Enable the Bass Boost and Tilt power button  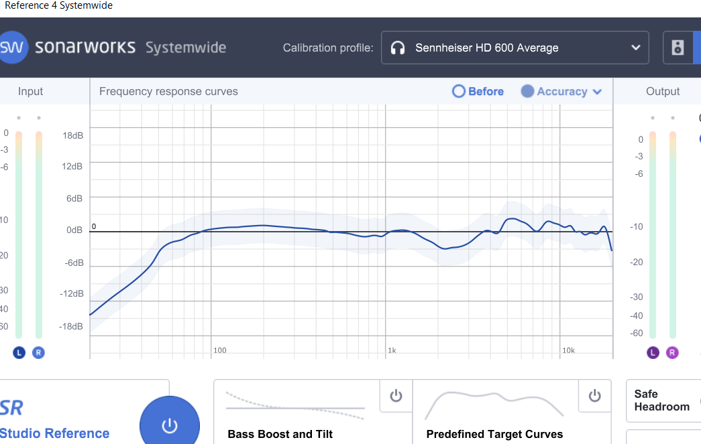tap(396, 396)
